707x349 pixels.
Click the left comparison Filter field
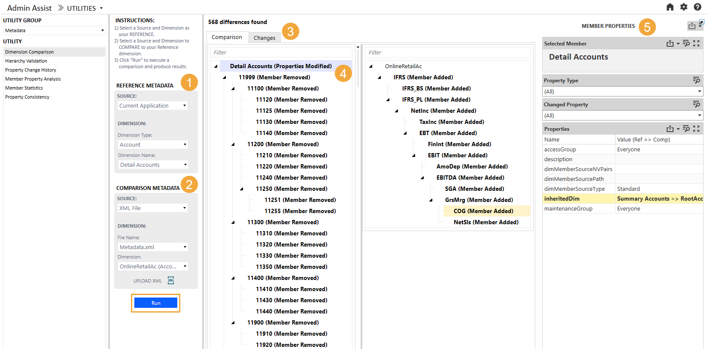(x=281, y=52)
